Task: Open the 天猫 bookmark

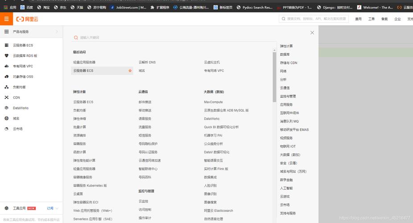Action: click(x=77, y=8)
